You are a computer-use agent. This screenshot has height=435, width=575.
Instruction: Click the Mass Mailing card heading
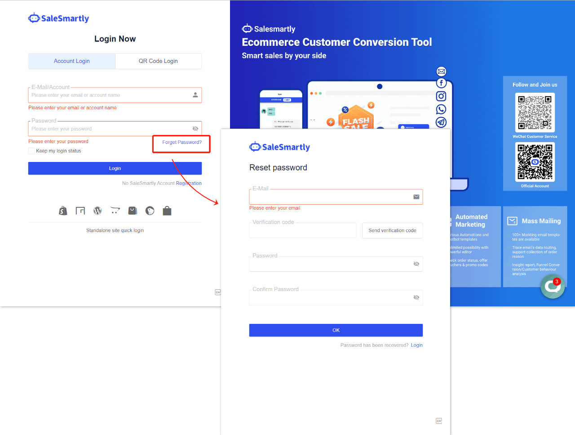541,221
